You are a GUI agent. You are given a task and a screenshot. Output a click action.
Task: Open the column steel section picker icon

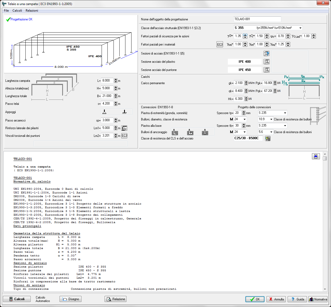[266, 62]
